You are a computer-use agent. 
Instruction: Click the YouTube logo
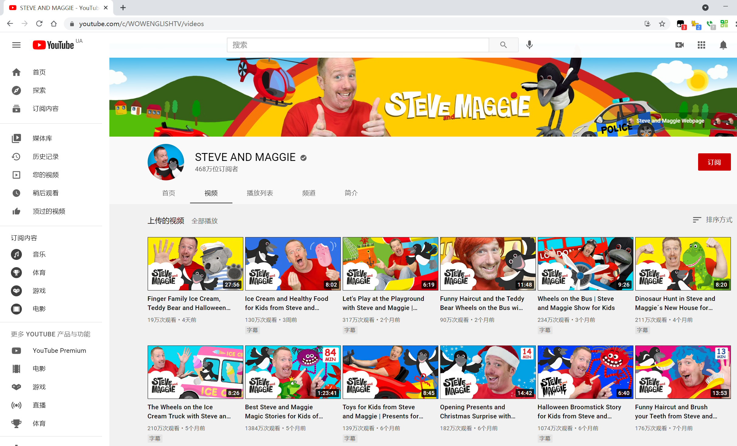53,45
